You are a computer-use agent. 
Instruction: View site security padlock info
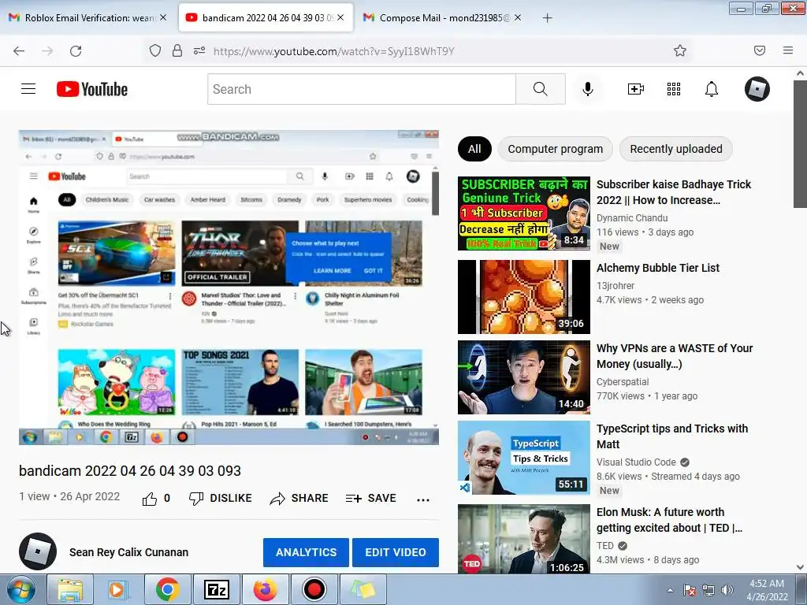pyautogui.click(x=177, y=50)
